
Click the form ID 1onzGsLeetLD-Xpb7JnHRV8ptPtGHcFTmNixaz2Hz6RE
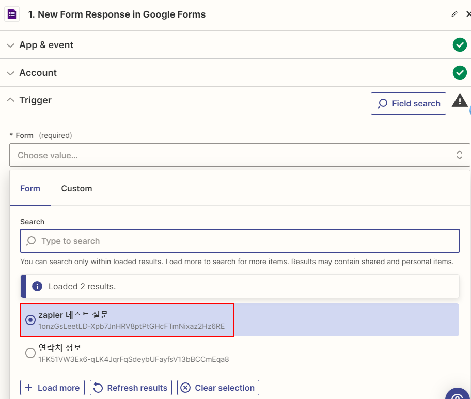point(132,326)
